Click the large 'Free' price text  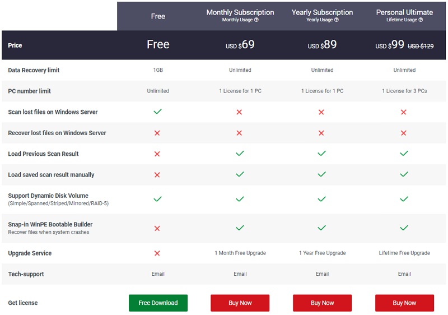pos(158,45)
